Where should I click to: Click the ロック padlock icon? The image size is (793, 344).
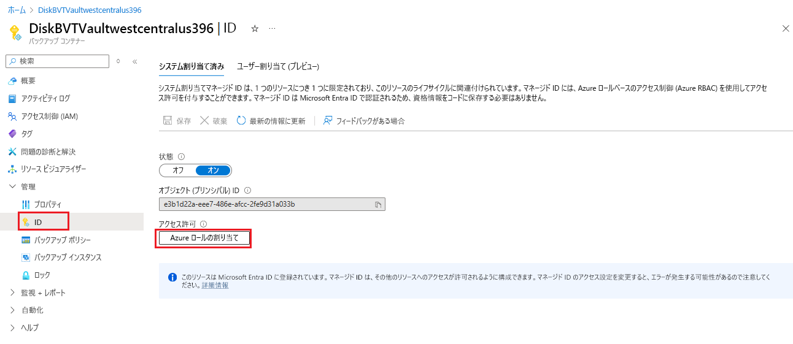pos(25,275)
